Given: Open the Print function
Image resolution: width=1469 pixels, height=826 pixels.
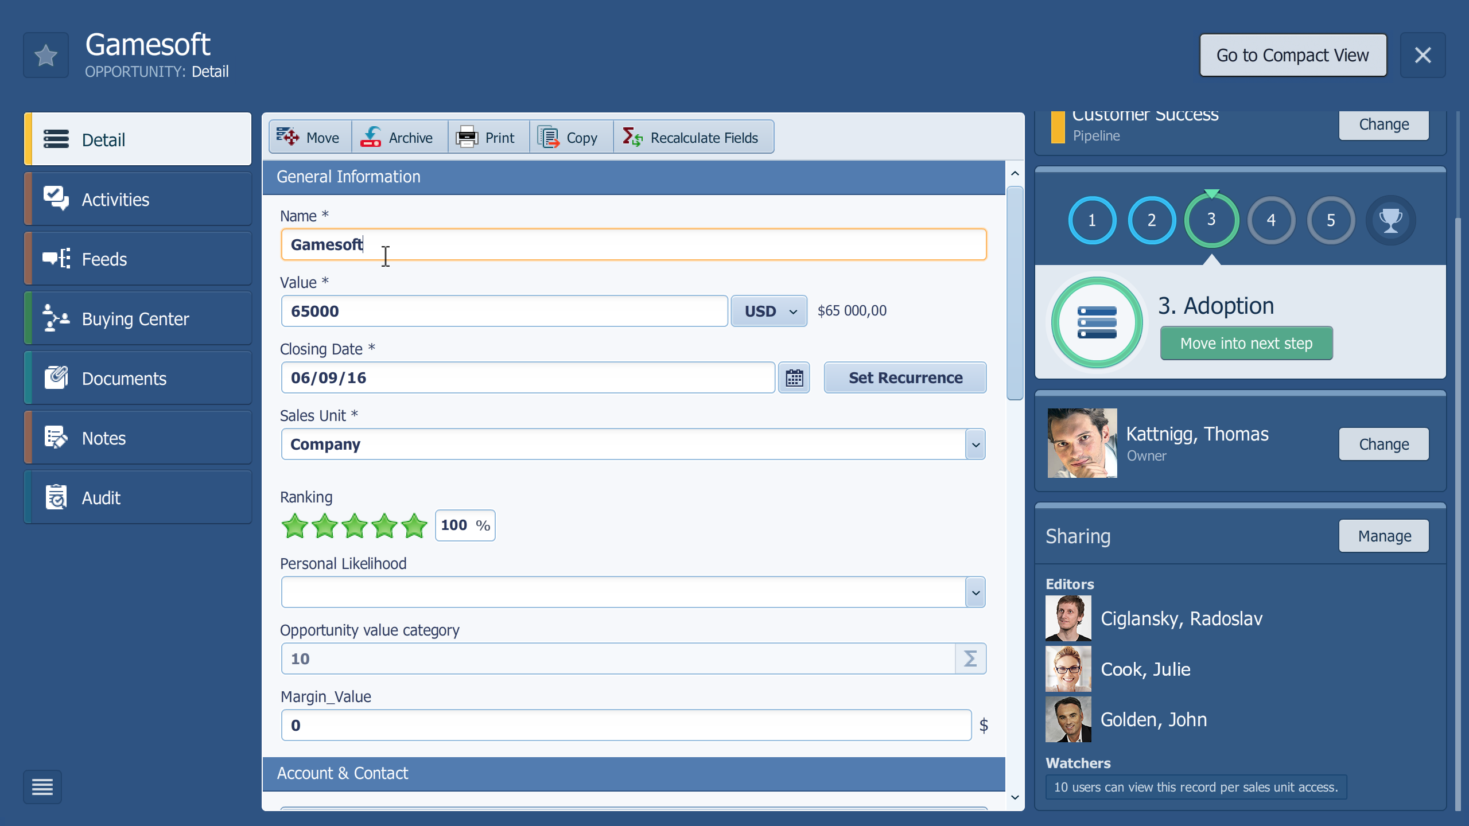Looking at the screenshot, I should tap(467, 137).
